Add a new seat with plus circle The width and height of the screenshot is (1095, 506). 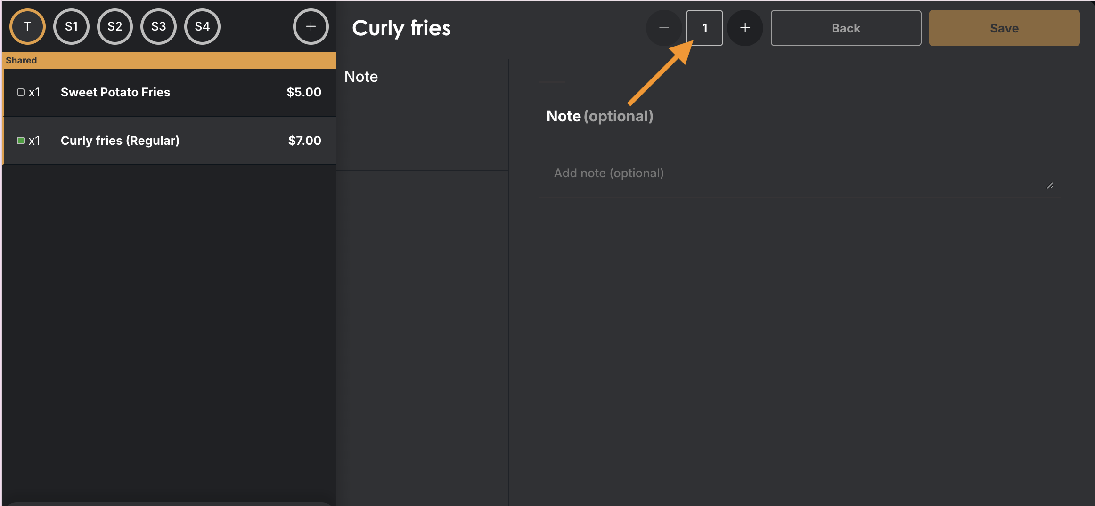point(311,27)
